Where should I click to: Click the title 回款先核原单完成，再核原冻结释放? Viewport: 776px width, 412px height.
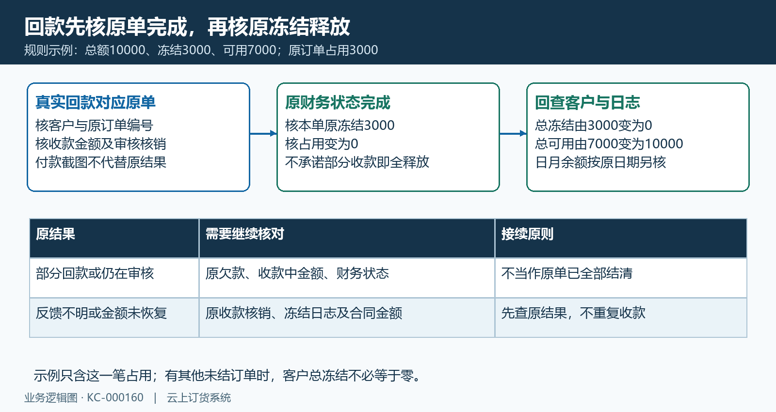[x=187, y=27]
